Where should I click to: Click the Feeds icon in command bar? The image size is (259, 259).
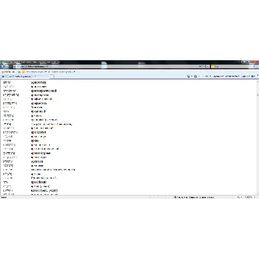point(196,76)
